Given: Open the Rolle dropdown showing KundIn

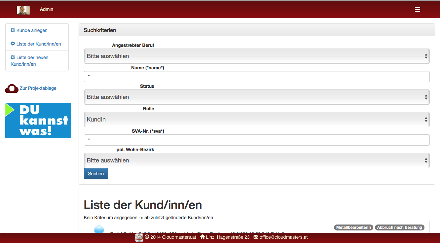Looking at the screenshot, I should (x=256, y=120).
